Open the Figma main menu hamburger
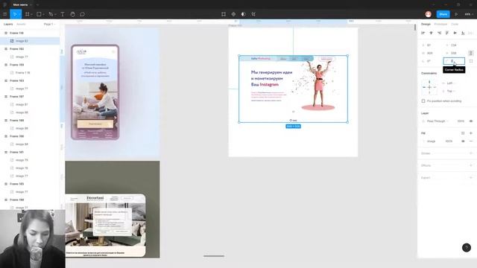 (5, 14)
